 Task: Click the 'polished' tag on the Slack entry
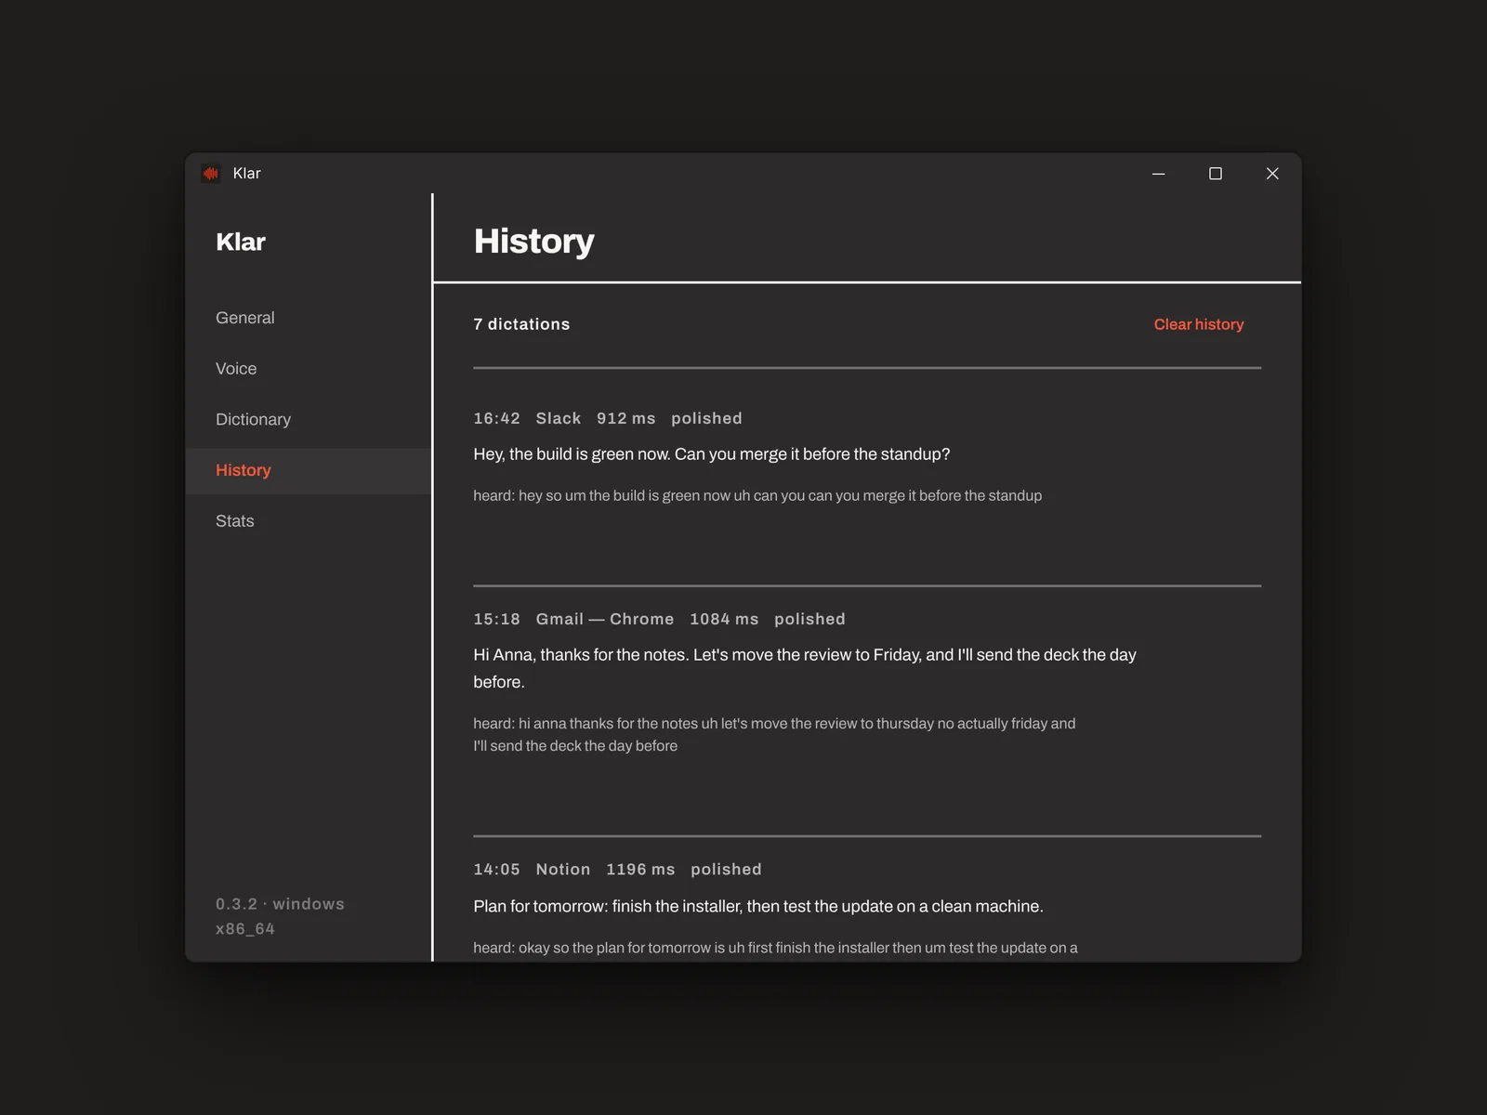point(706,418)
